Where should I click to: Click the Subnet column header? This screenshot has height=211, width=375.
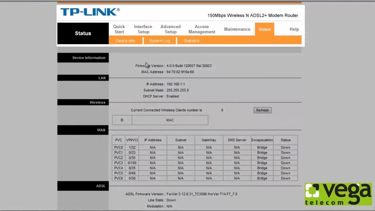[x=180, y=140]
